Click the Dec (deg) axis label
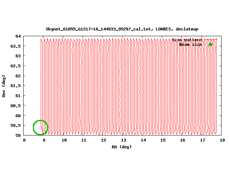This screenshot has width=229, height=172. coord(4,86)
